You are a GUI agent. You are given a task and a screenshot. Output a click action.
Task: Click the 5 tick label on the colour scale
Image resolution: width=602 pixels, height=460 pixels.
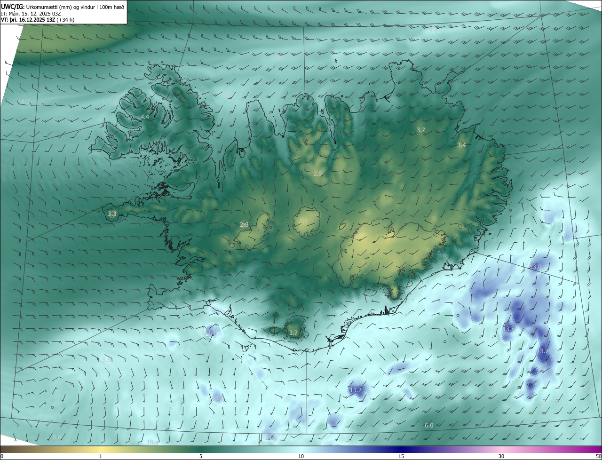201,456
